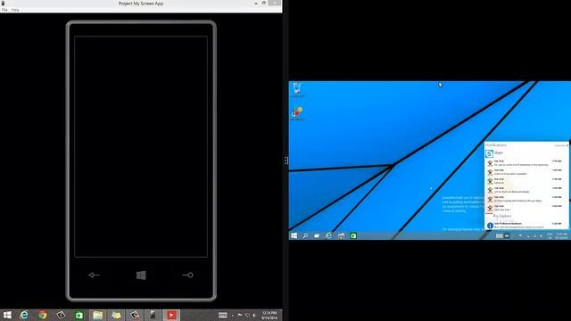
Task: Click the blank projected phone screen area
Action: coord(141,146)
